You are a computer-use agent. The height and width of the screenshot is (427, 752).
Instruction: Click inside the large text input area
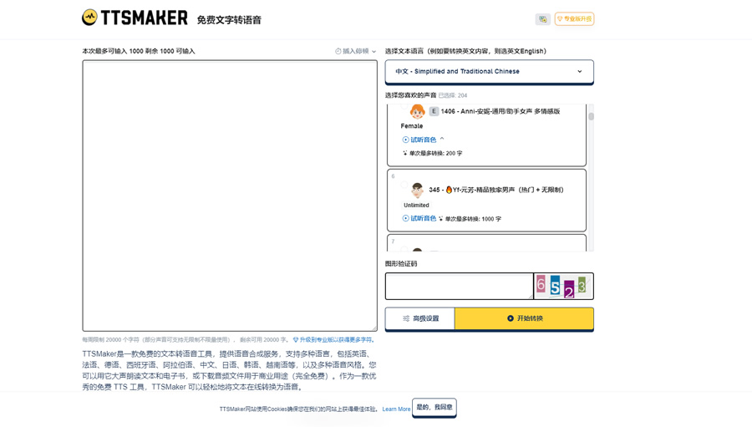[x=230, y=196]
